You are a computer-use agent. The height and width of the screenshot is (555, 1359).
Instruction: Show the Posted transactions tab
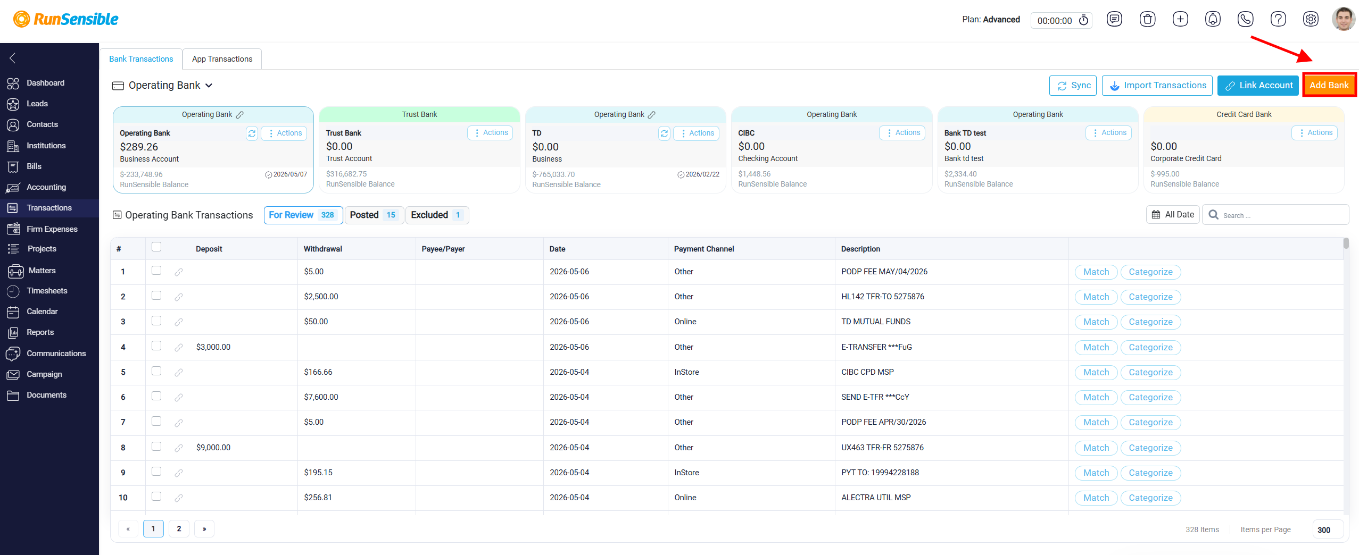pyautogui.click(x=374, y=215)
